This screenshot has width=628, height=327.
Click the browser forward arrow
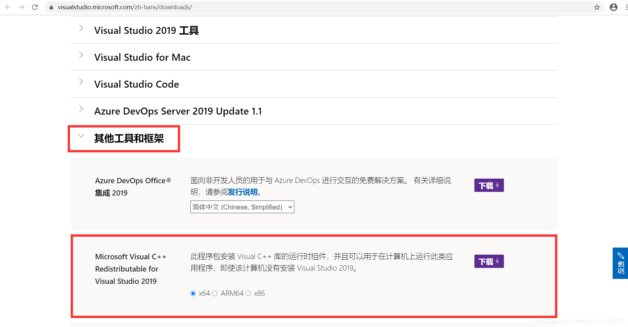pos(22,7)
